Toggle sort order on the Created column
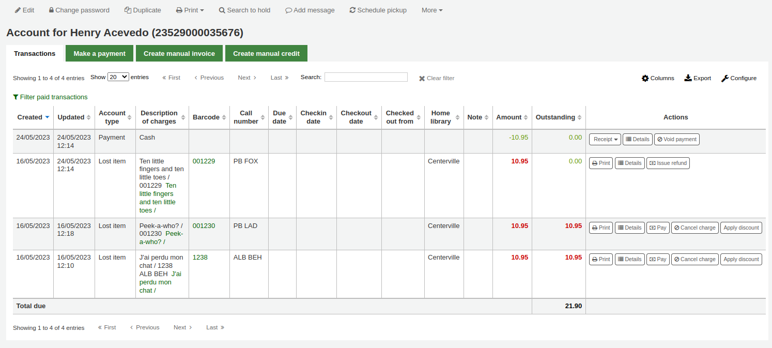The width and height of the screenshot is (772, 348). 29,117
